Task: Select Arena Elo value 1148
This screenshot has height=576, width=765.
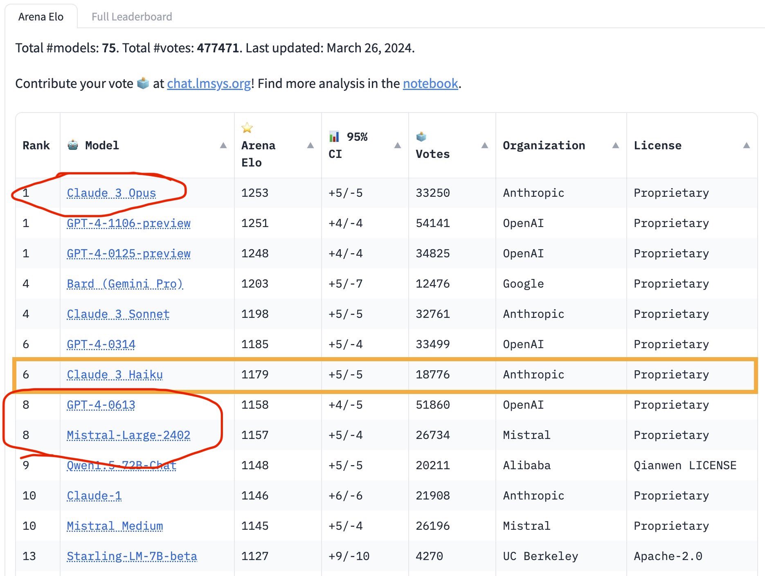Action: pos(255,466)
